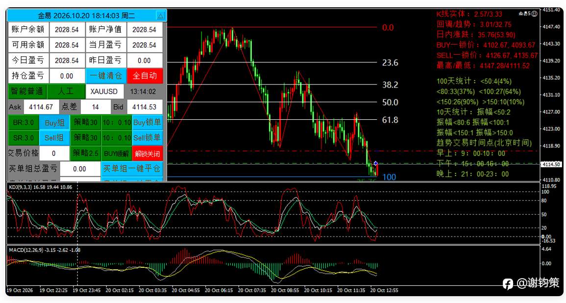Select the blue 100 Fibonacci level label
This screenshot has height=303, width=566.
389,177
